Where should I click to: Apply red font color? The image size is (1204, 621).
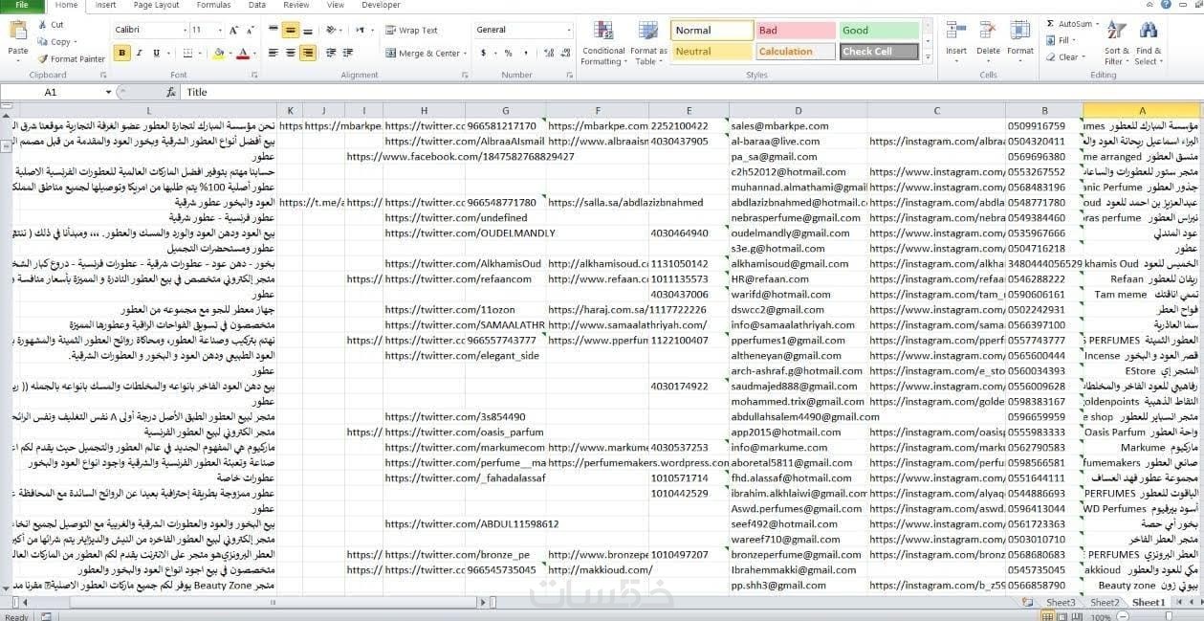(243, 54)
